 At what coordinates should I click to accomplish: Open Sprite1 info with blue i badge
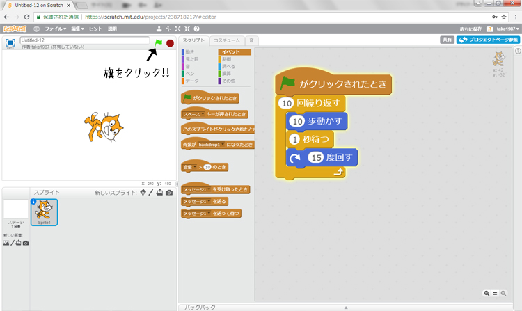[x=33, y=202]
